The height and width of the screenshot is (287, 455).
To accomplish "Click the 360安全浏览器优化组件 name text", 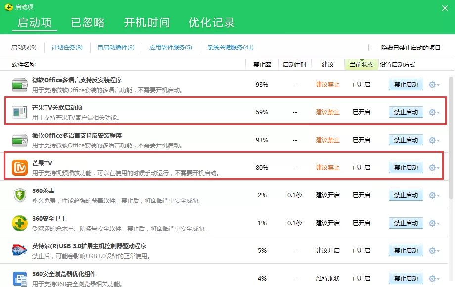I will pyautogui.click(x=64, y=274).
